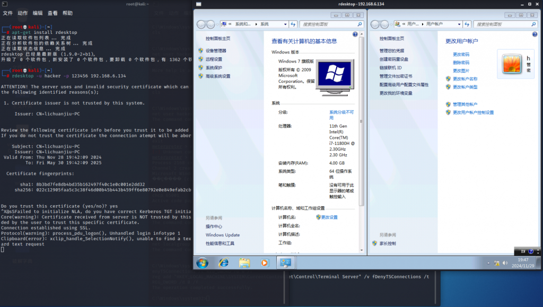This screenshot has width=543, height=307.
Task: Open the Windows Start menu
Action: coord(202,263)
